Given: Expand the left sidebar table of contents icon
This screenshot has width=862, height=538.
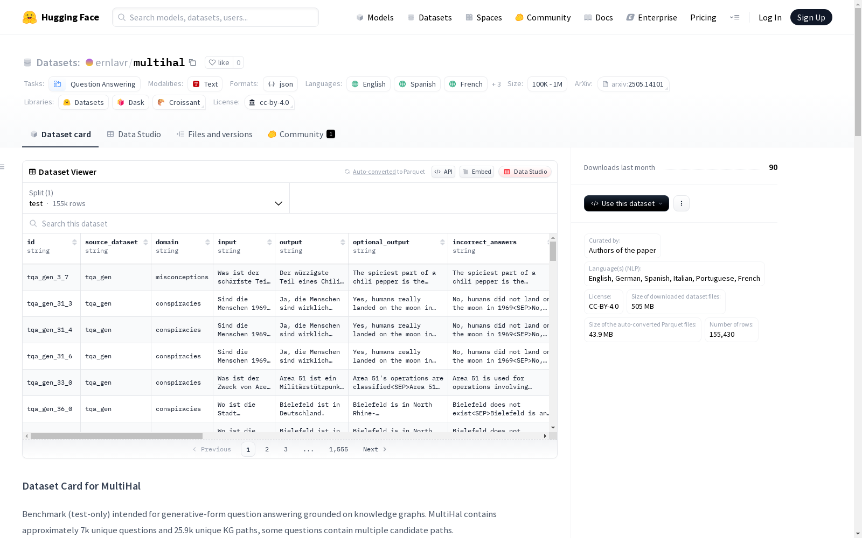Looking at the screenshot, I should point(3,167).
